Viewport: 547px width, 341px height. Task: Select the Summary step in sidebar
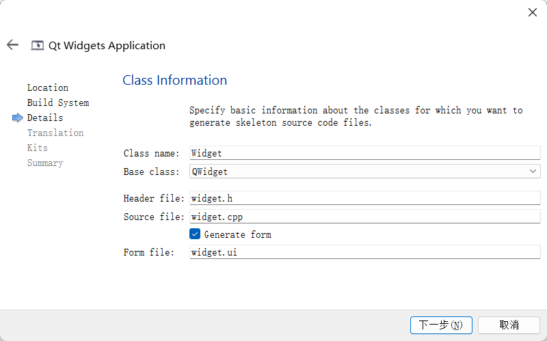tap(45, 163)
